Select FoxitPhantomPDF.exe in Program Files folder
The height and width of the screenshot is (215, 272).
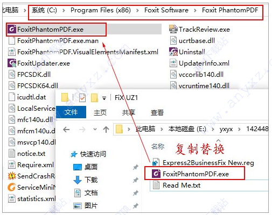point(50,30)
